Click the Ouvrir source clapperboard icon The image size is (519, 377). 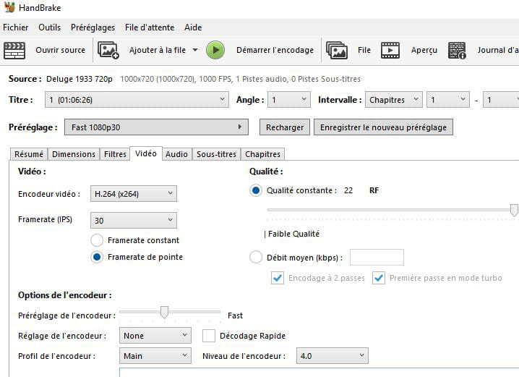[14, 51]
